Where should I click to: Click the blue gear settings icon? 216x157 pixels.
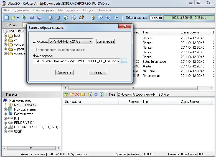[96, 95]
